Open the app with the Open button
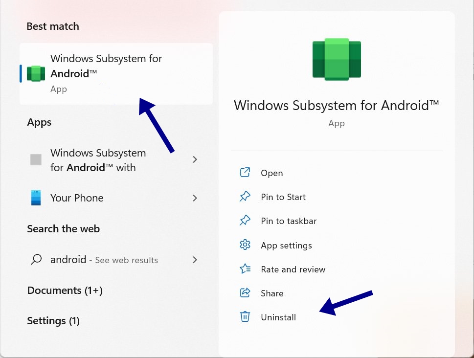This screenshot has width=474, height=358. pos(272,173)
